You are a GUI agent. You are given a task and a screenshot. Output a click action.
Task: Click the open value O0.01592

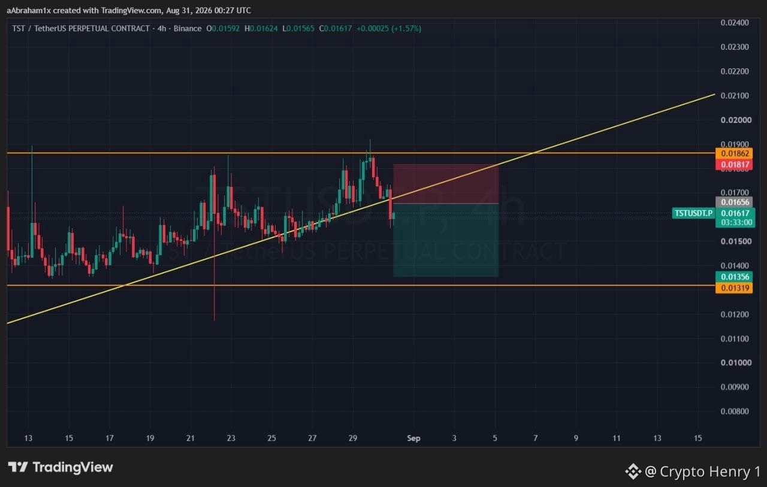(x=224, y=28)
